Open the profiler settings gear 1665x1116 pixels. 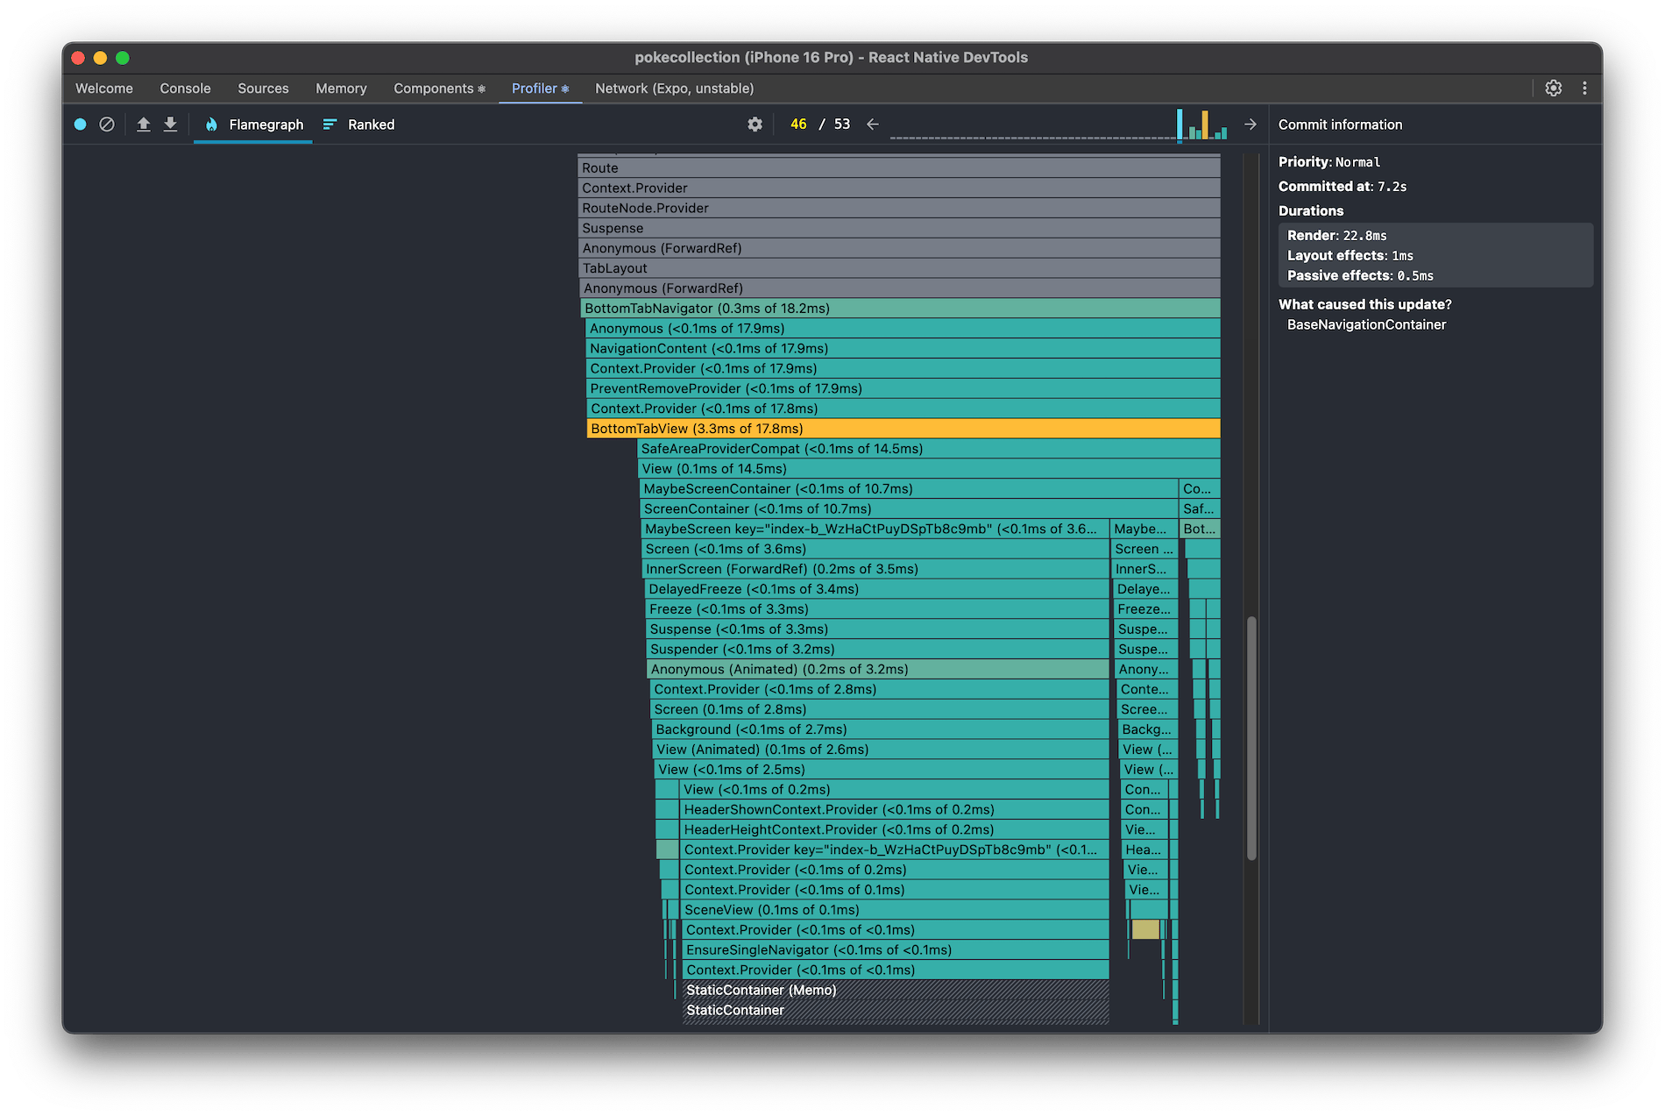click(x=755, y=124)
